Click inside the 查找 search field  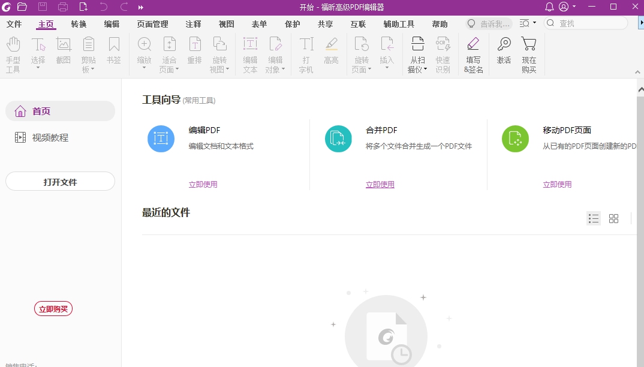tap(585, 23)
